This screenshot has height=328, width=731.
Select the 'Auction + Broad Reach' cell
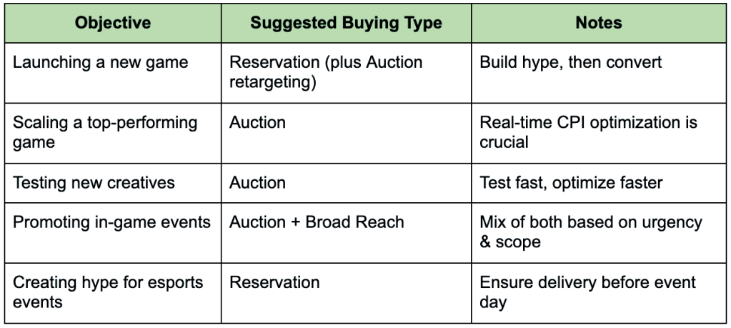pos(317,222)
